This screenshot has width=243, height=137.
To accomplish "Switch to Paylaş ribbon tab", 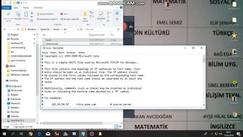I will point(26,8).
